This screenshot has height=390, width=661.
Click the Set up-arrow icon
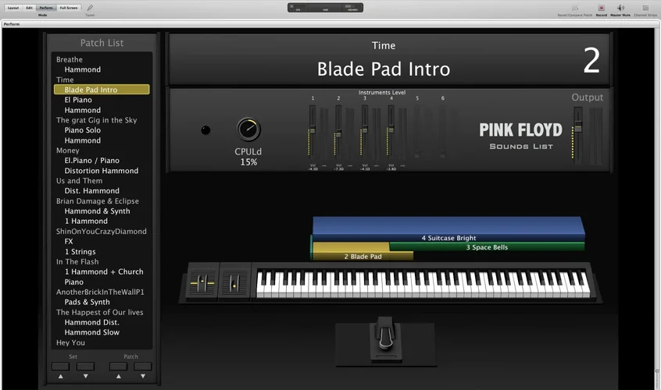[60, 376]
